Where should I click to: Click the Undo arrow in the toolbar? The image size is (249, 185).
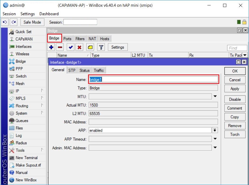coord(5,22)
